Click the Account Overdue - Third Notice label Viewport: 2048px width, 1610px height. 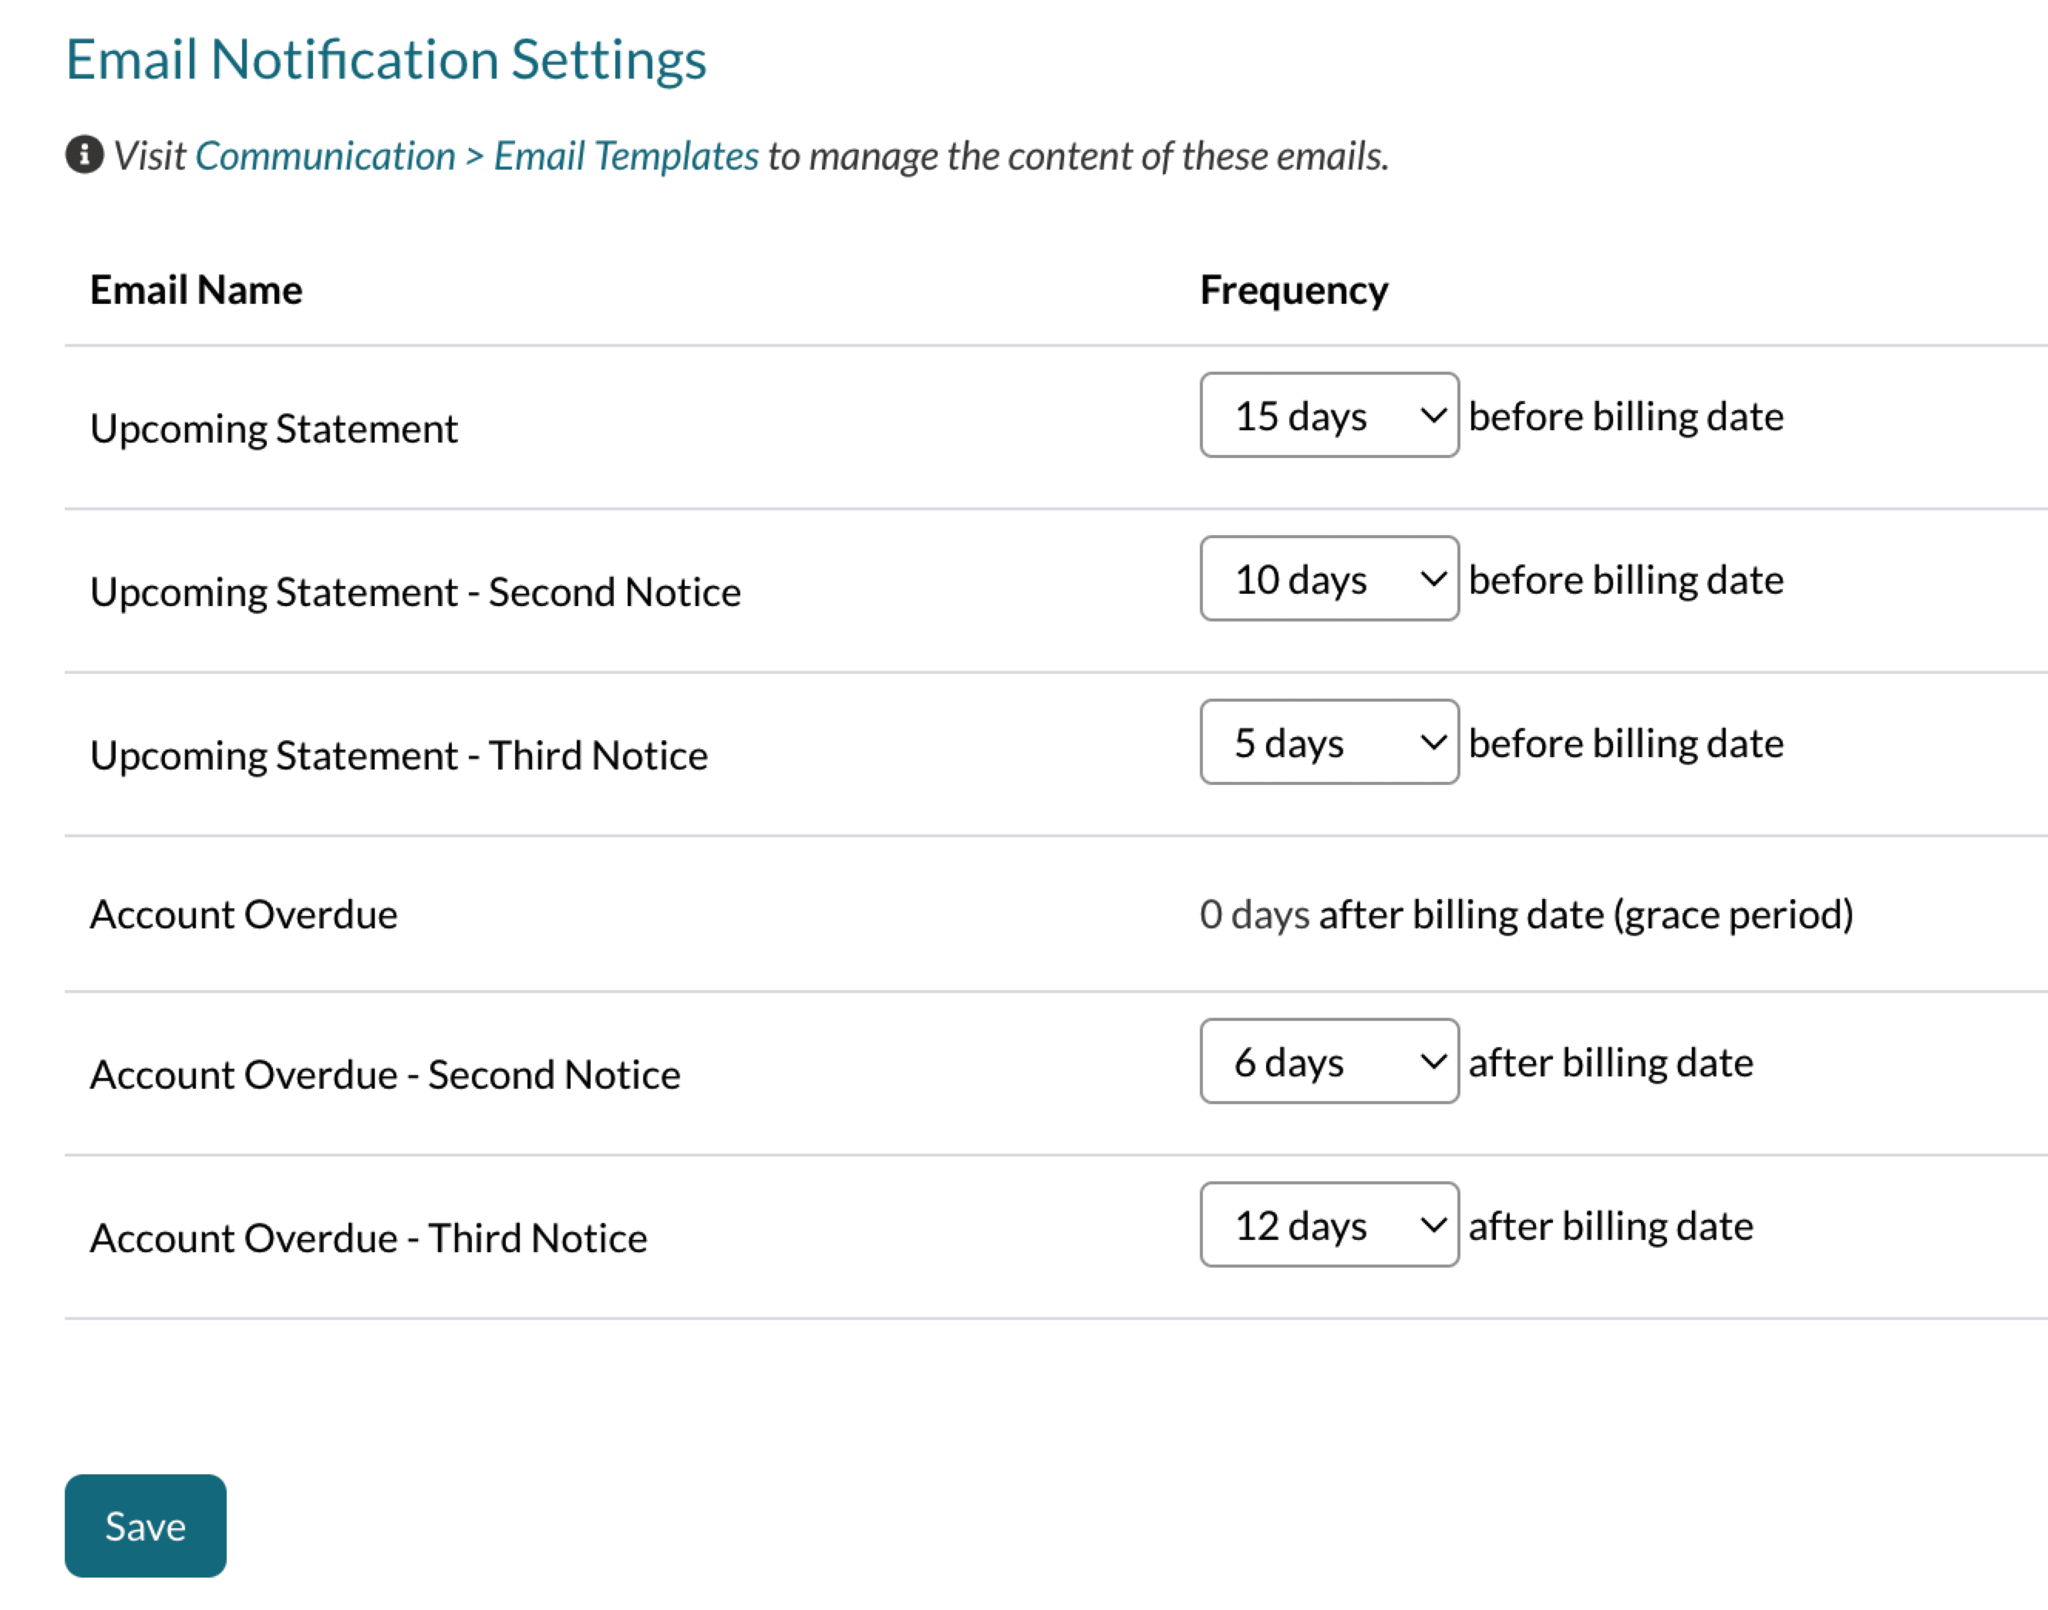coord(369,1238)
